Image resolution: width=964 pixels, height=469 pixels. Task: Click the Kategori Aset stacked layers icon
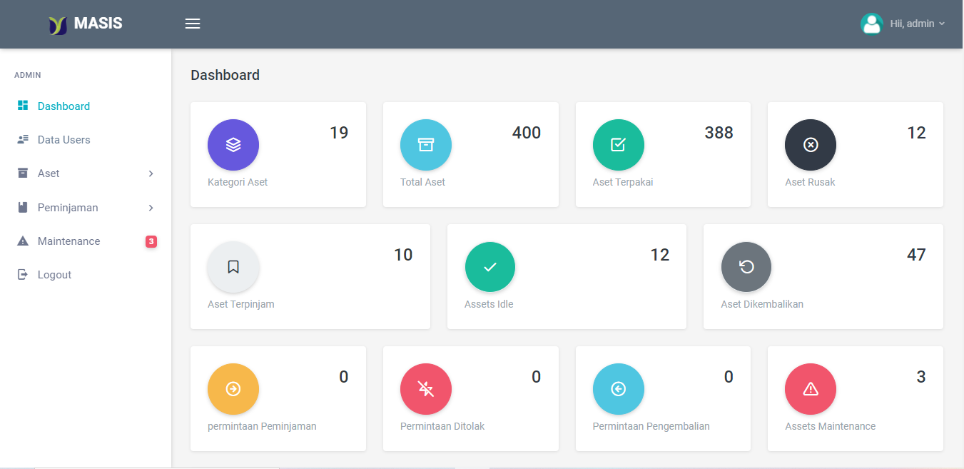(x=233, y=145)
